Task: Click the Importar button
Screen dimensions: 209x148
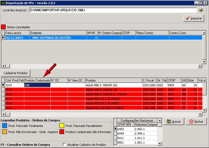Action: [x=193, y=18]
